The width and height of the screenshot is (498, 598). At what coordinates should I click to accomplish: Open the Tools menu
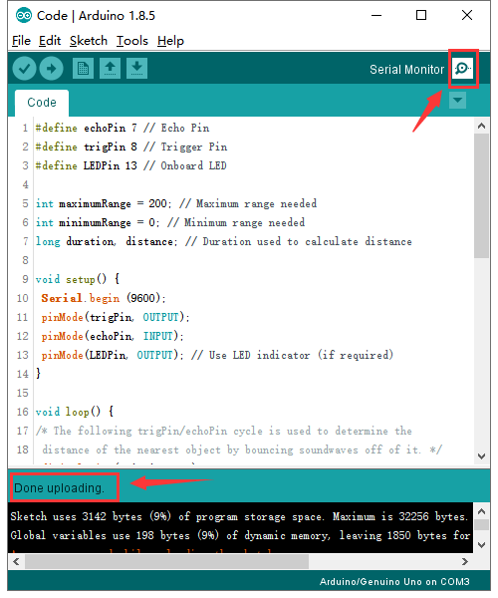(132, 41)
